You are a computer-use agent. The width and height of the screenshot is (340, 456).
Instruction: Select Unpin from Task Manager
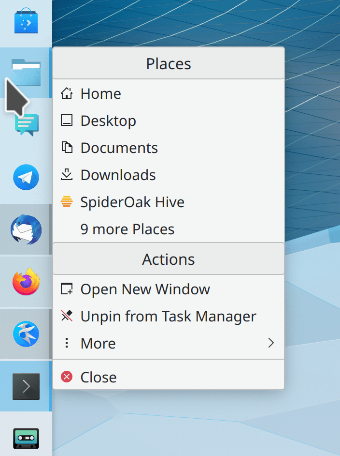(x=168, y=317)
